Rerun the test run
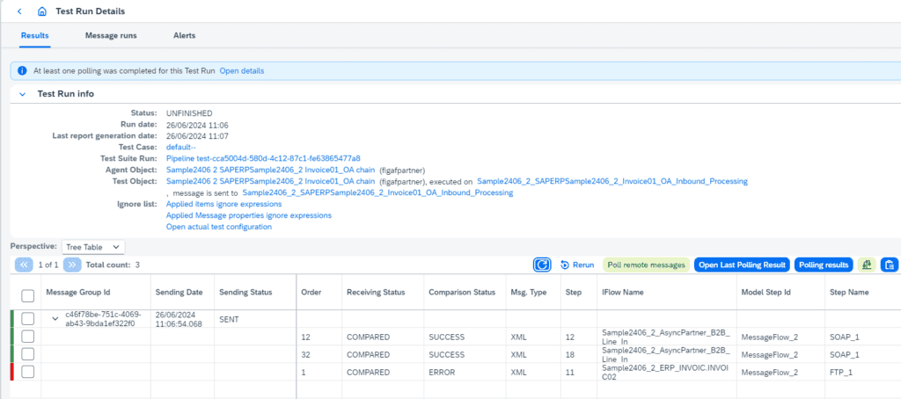901x399 pixels. [577, 265]
